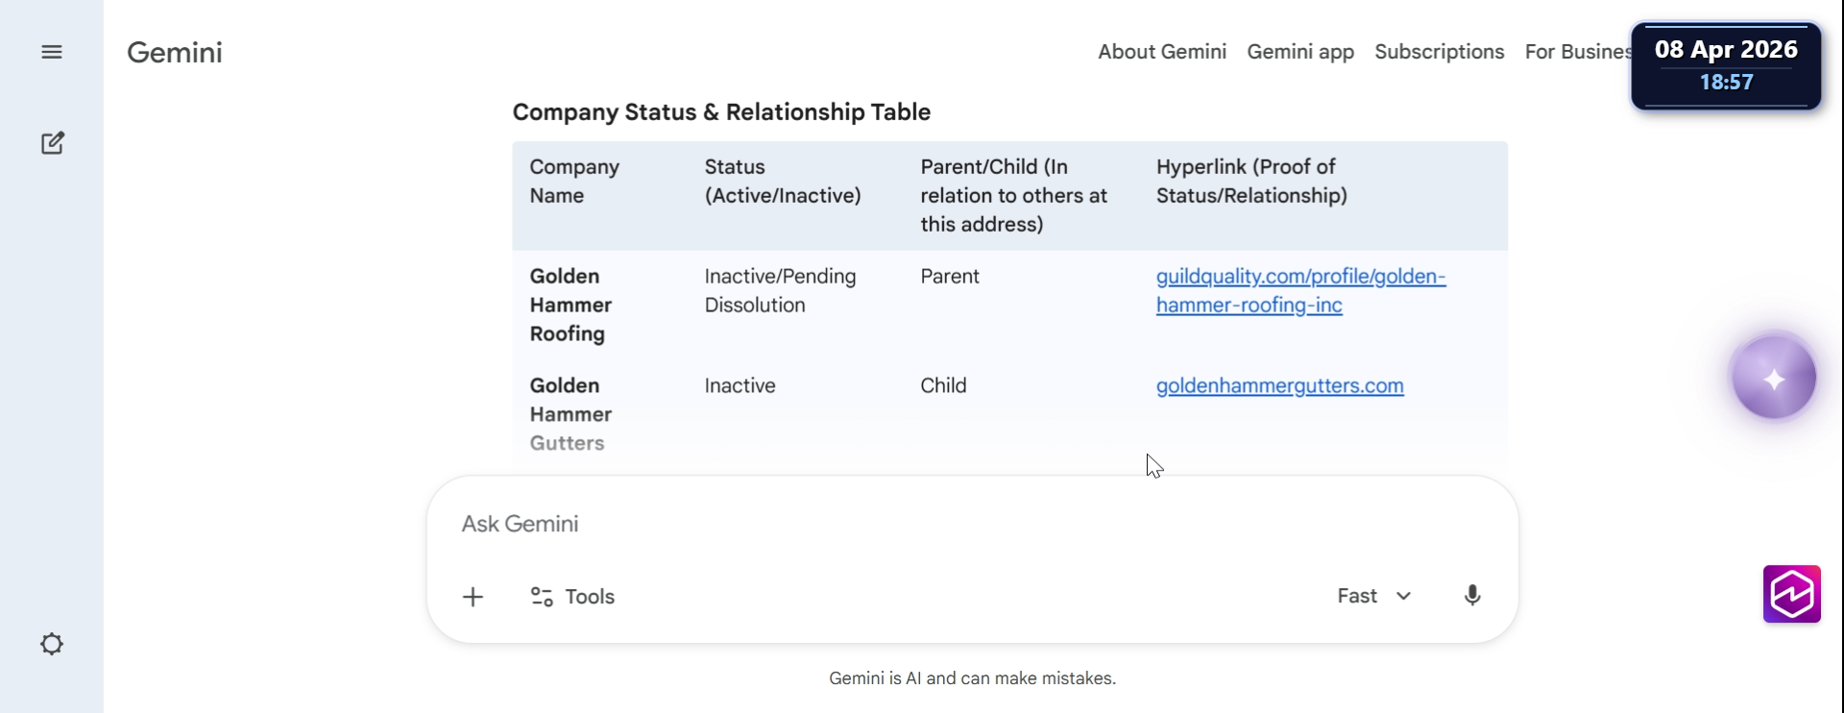
Task: Click the date and time clock widget
Action: [x=1726, y=65]
